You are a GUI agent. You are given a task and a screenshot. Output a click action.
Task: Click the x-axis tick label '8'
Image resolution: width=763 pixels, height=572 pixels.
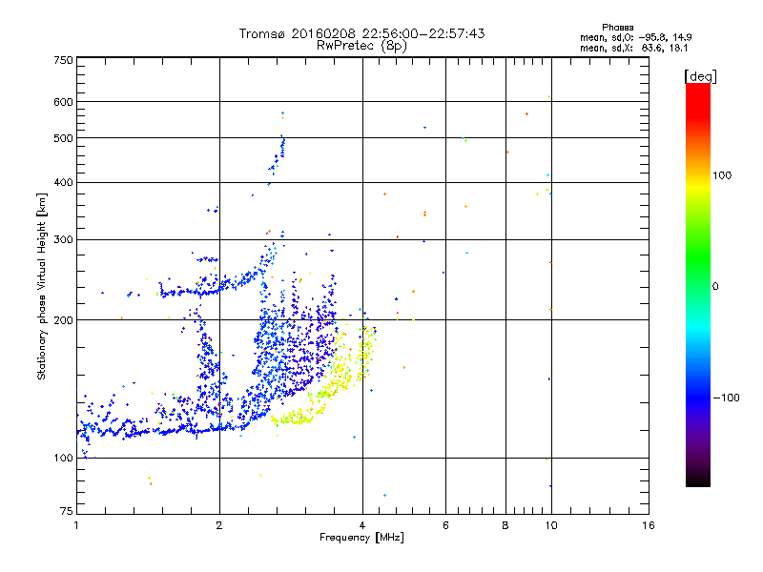505,525
